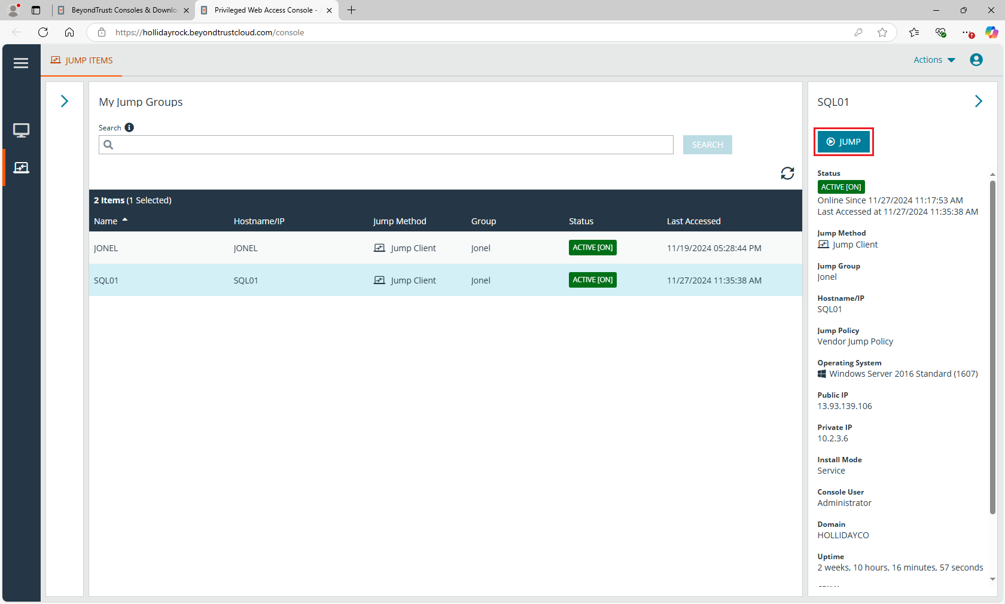Open the Copilot icon in browser toolbar
Viewport: 1005px width, 604px height.
[992, 32]
